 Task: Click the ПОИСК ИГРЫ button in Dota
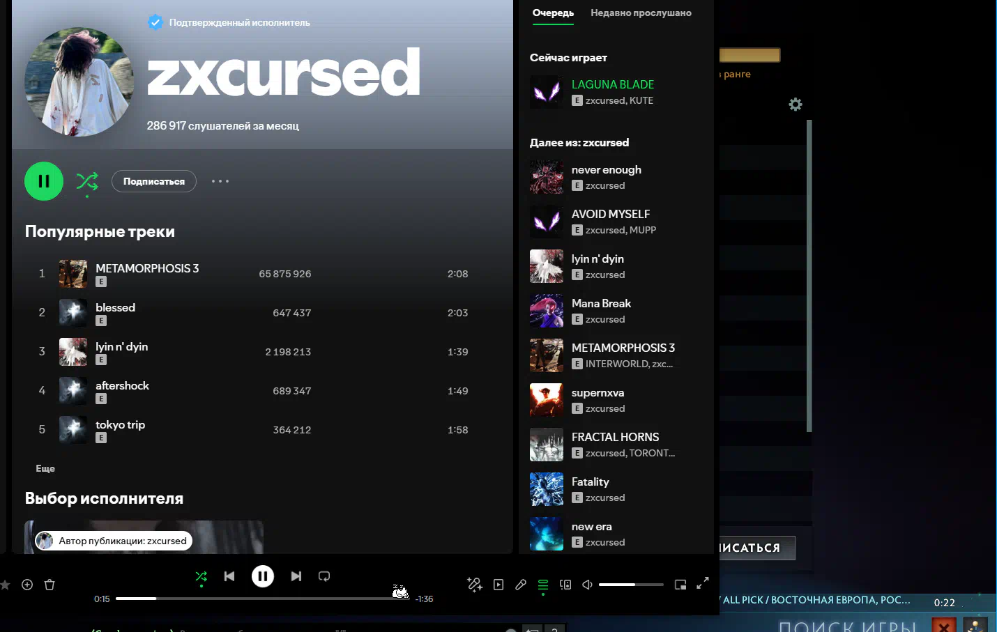click(847, 626)
